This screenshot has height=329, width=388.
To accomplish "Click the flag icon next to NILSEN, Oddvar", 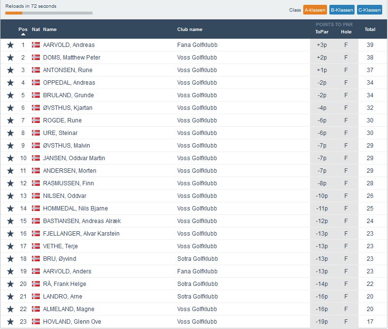I will tap(36, 196).
